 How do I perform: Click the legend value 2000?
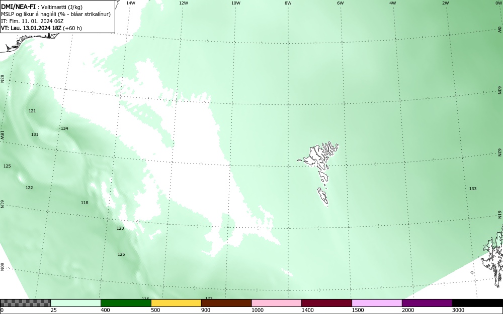click(408, 310)
